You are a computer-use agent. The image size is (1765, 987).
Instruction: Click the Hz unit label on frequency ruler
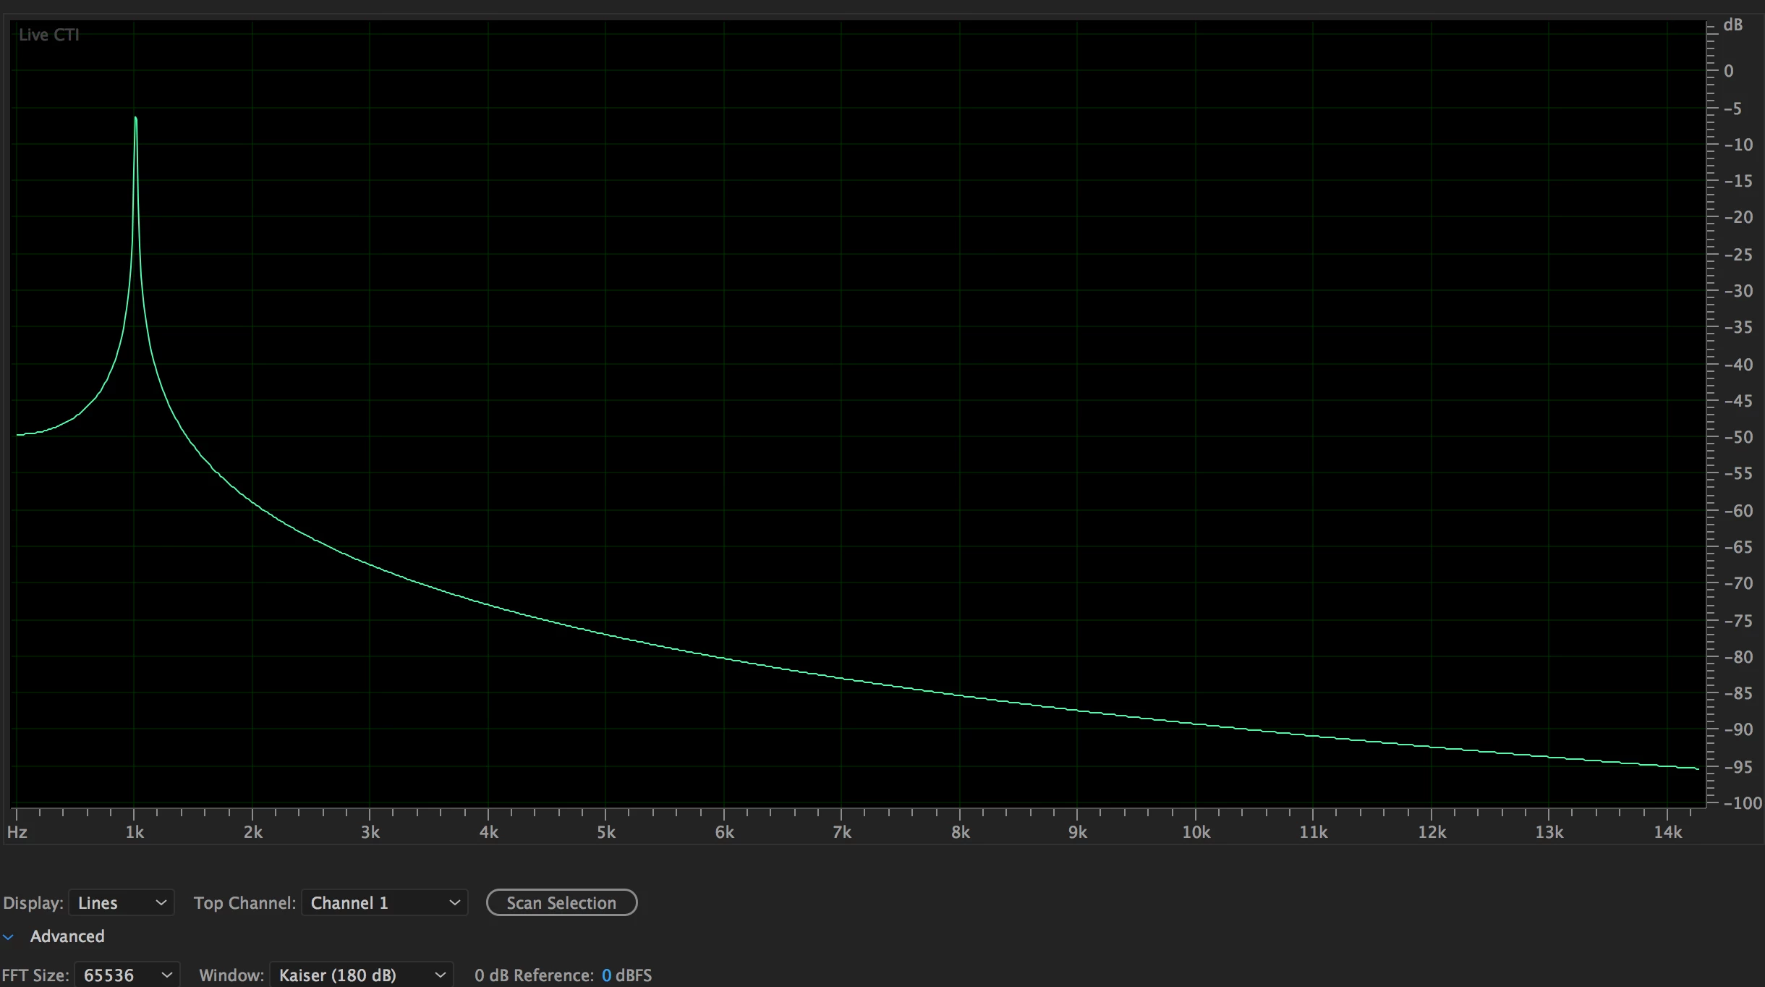pos(17,832)
